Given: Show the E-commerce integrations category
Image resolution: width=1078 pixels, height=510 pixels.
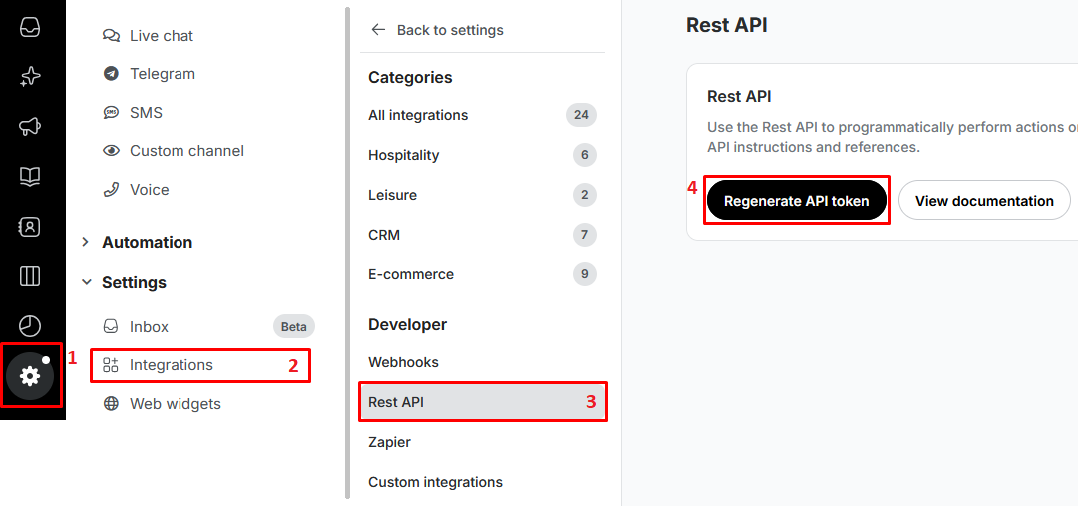Looking at the screenshot, I should (x=410, y=274).
